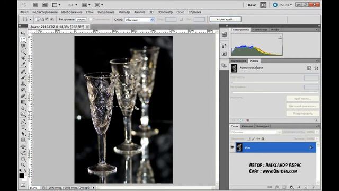Screen dimensions: 339x191
Task: Select the Brush tool
Action: (x=23, y=77)
